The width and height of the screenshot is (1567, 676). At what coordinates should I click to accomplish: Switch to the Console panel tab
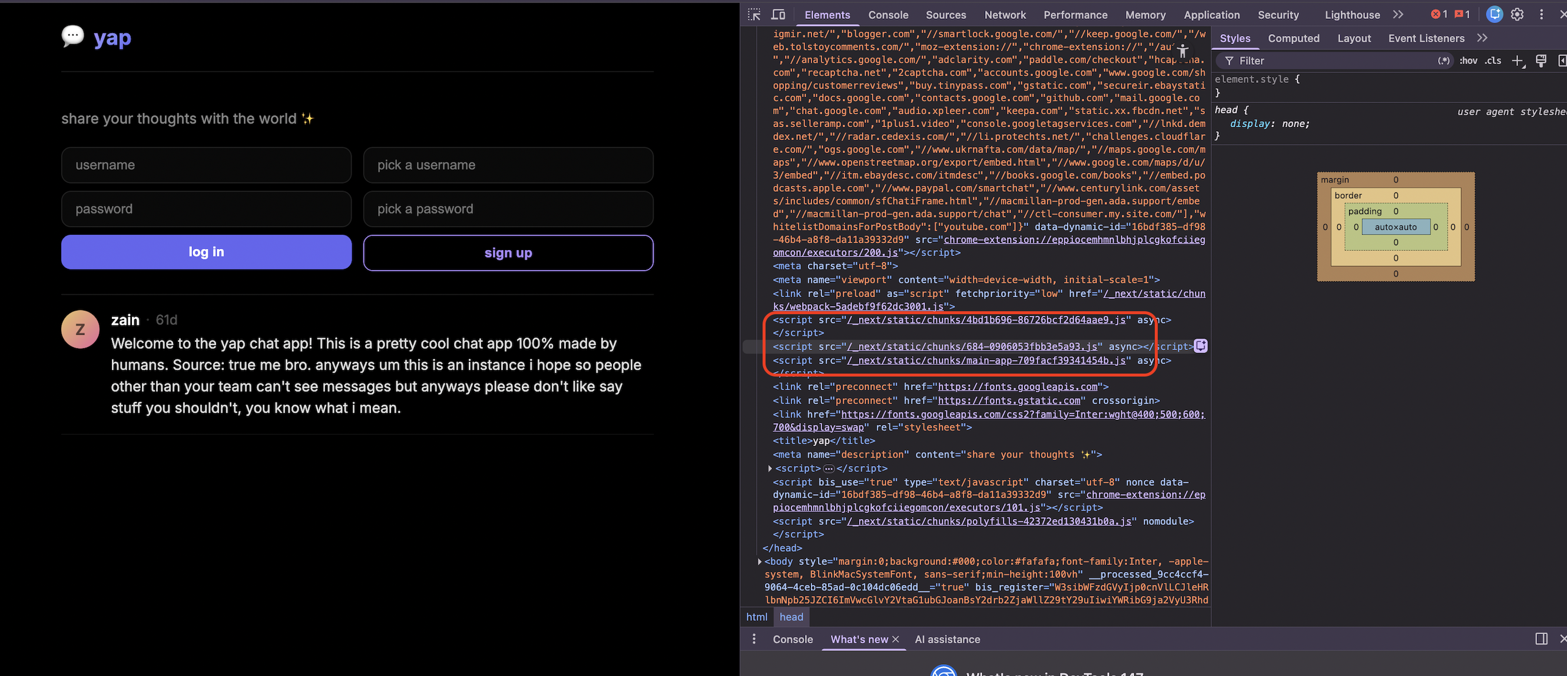(888, 15)
